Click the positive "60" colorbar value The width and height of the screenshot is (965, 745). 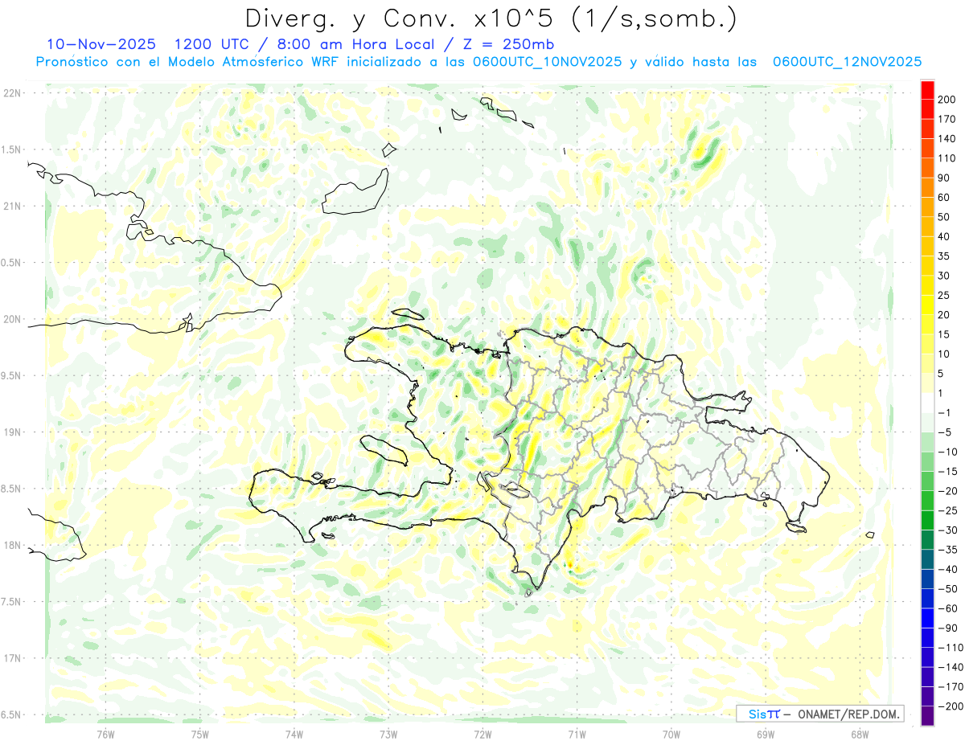tap(945, 198)
